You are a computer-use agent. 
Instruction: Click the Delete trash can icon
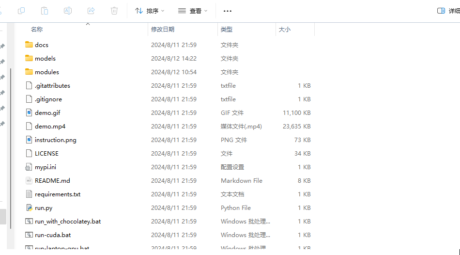114,11
